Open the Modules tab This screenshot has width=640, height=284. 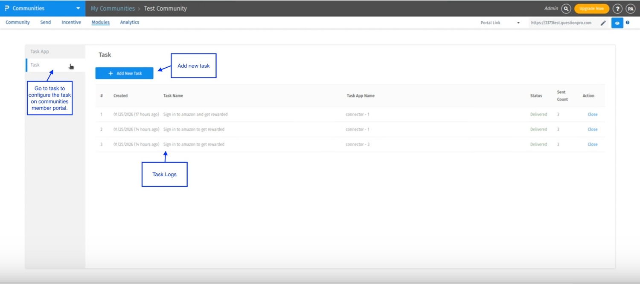click(101, 22)
